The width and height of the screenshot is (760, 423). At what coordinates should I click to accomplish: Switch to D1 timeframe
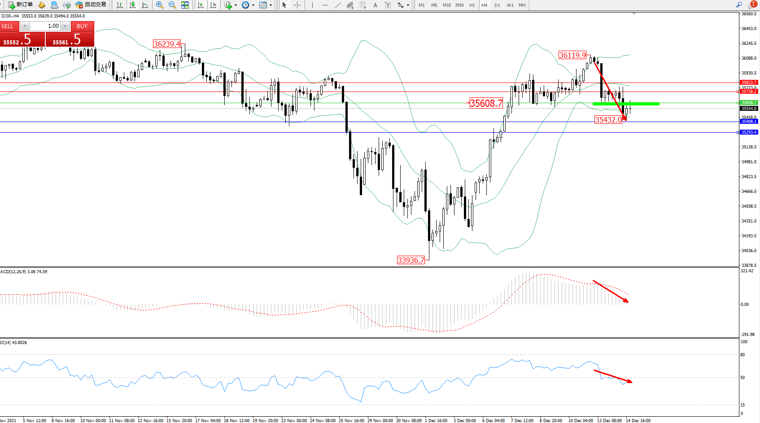click(497, 5)
